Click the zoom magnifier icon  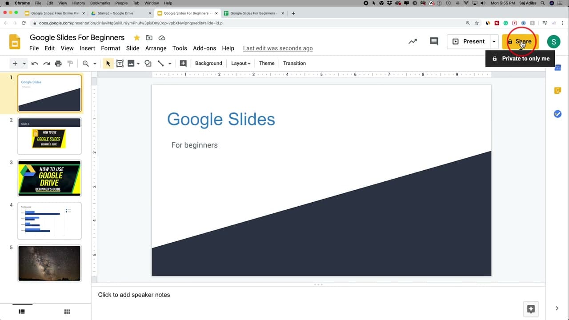86,64
